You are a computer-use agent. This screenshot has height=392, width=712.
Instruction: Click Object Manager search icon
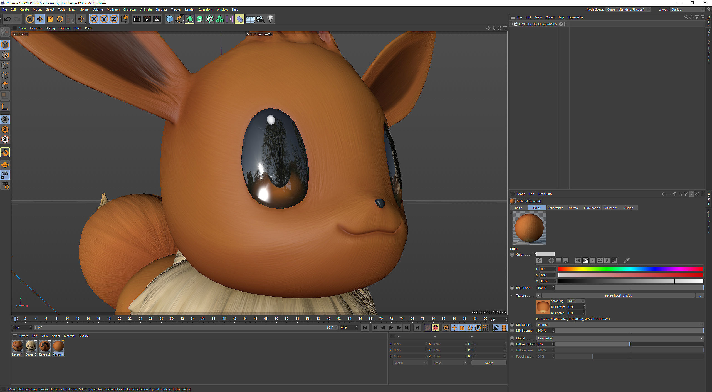[686, 17]
